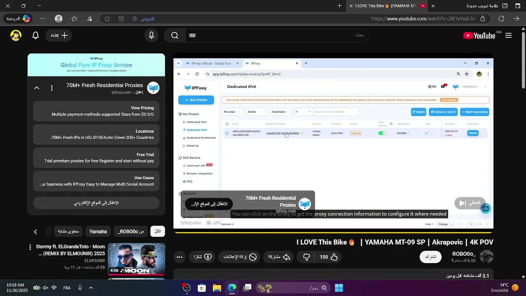Open a new browser tab with plus

point(339,6)
